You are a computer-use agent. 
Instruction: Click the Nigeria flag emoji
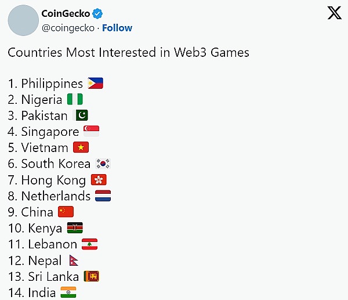coord(75,99)
